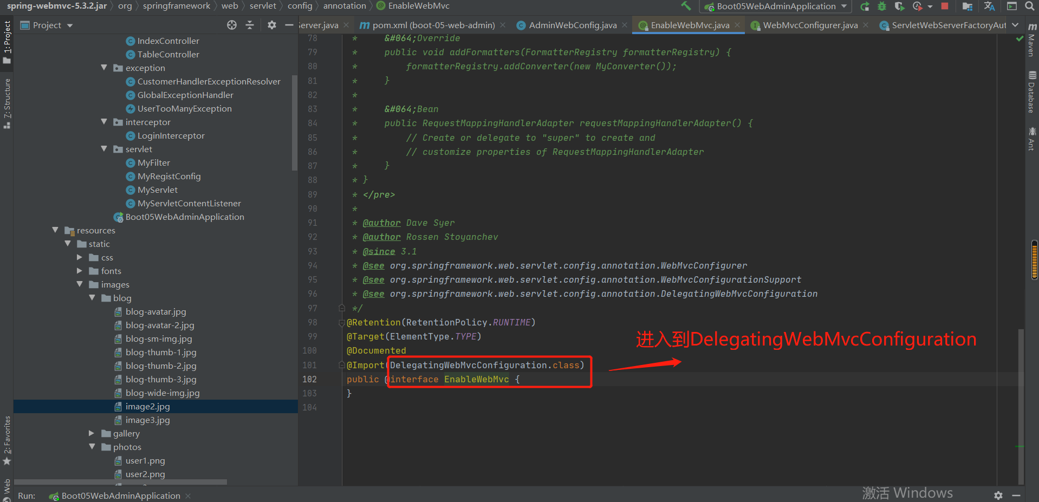Image resolution: width=1039 pixels, height=502 pixels.
Task: Click the locate/scroll-from-source target icon
Action: [x=232, y=25]
